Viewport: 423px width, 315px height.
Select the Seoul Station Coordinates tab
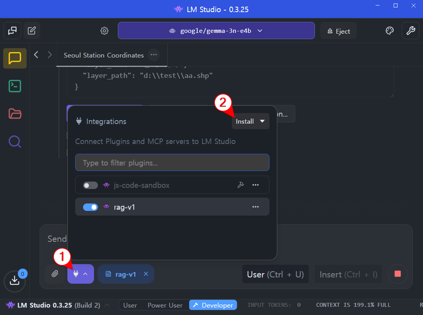pos(103,55)
